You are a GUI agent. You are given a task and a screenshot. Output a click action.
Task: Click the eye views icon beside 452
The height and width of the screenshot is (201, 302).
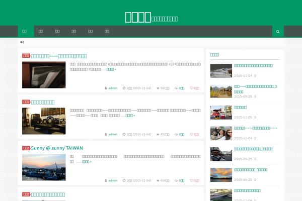[x=158, y=134]
